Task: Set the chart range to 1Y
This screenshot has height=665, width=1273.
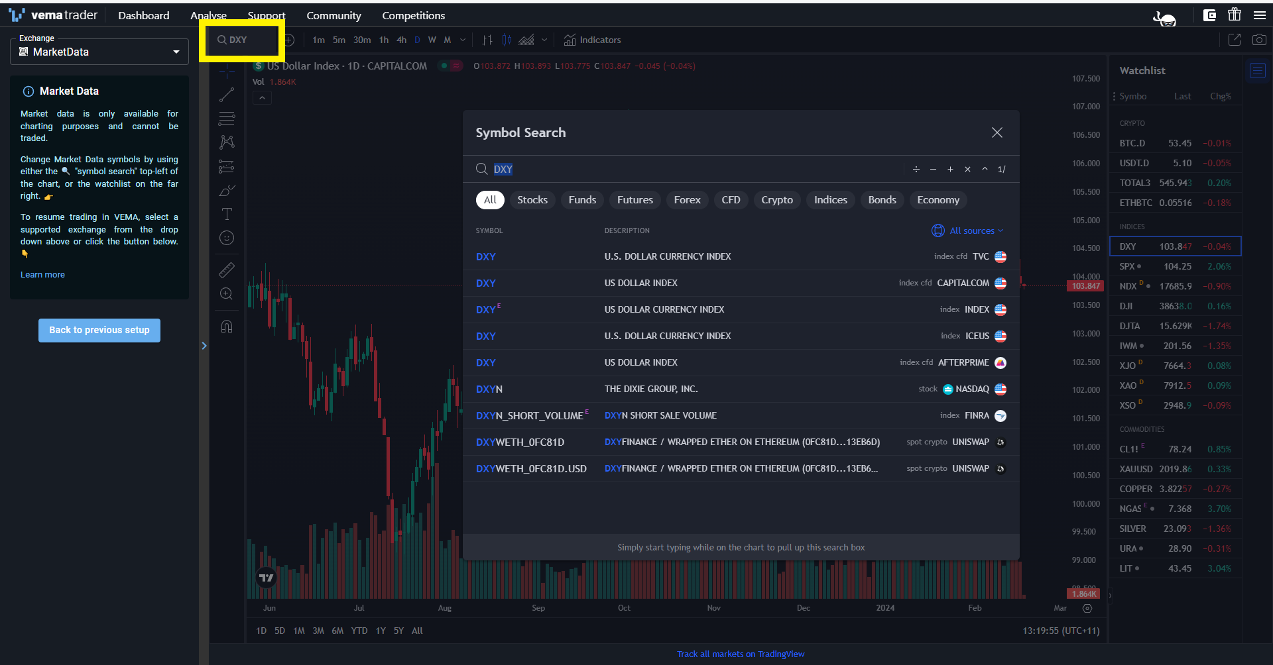Action: [x=381, y=631]
